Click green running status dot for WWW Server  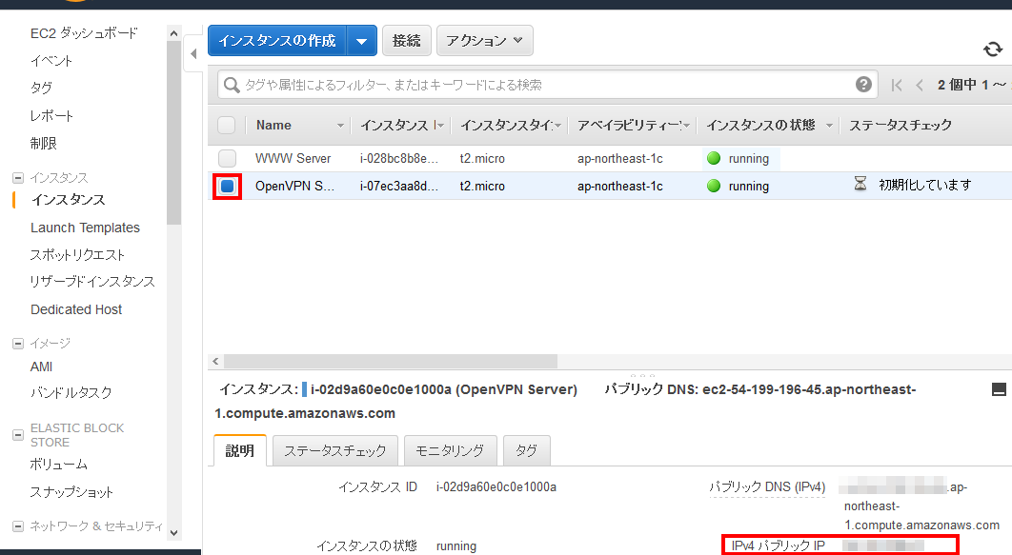(713, 159)
